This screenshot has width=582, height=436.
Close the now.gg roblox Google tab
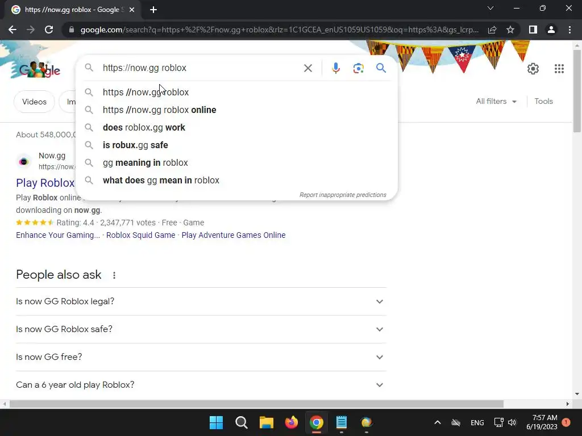(132, 10)
